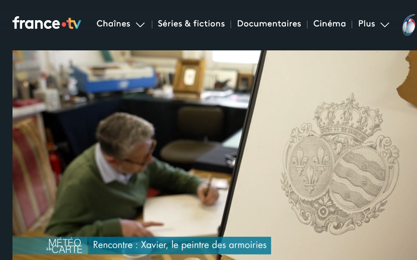Click the Météo à la Carte logo

(65, 246)
